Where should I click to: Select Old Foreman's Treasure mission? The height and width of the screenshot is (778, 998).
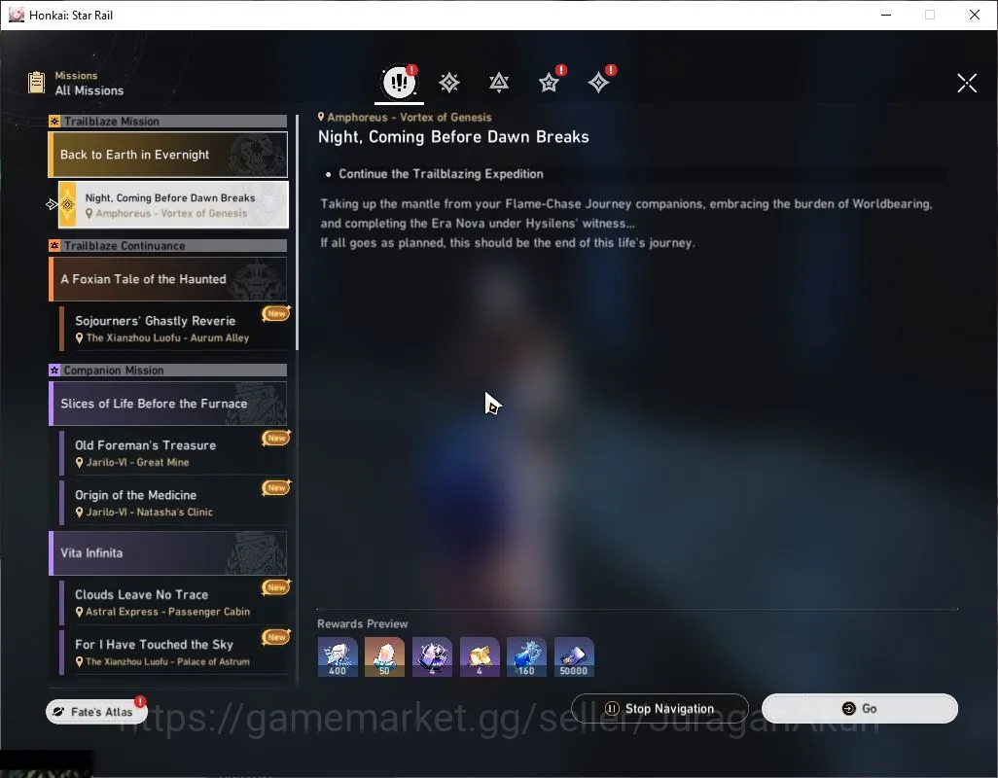pos(174,453)
